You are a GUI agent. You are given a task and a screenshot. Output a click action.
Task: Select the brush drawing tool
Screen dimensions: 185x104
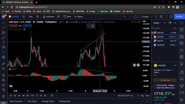[3, 38]
